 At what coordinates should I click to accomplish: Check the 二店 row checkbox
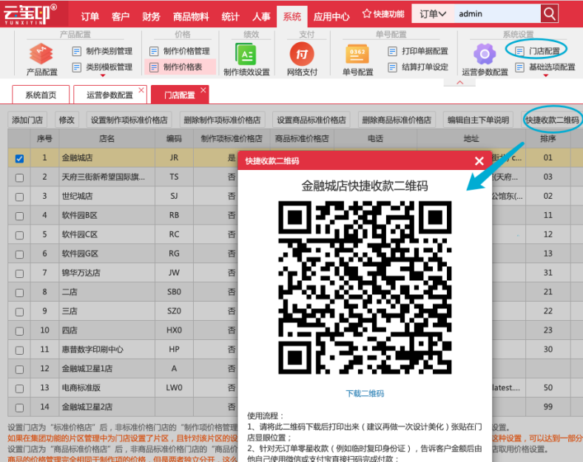click(19, 293)
